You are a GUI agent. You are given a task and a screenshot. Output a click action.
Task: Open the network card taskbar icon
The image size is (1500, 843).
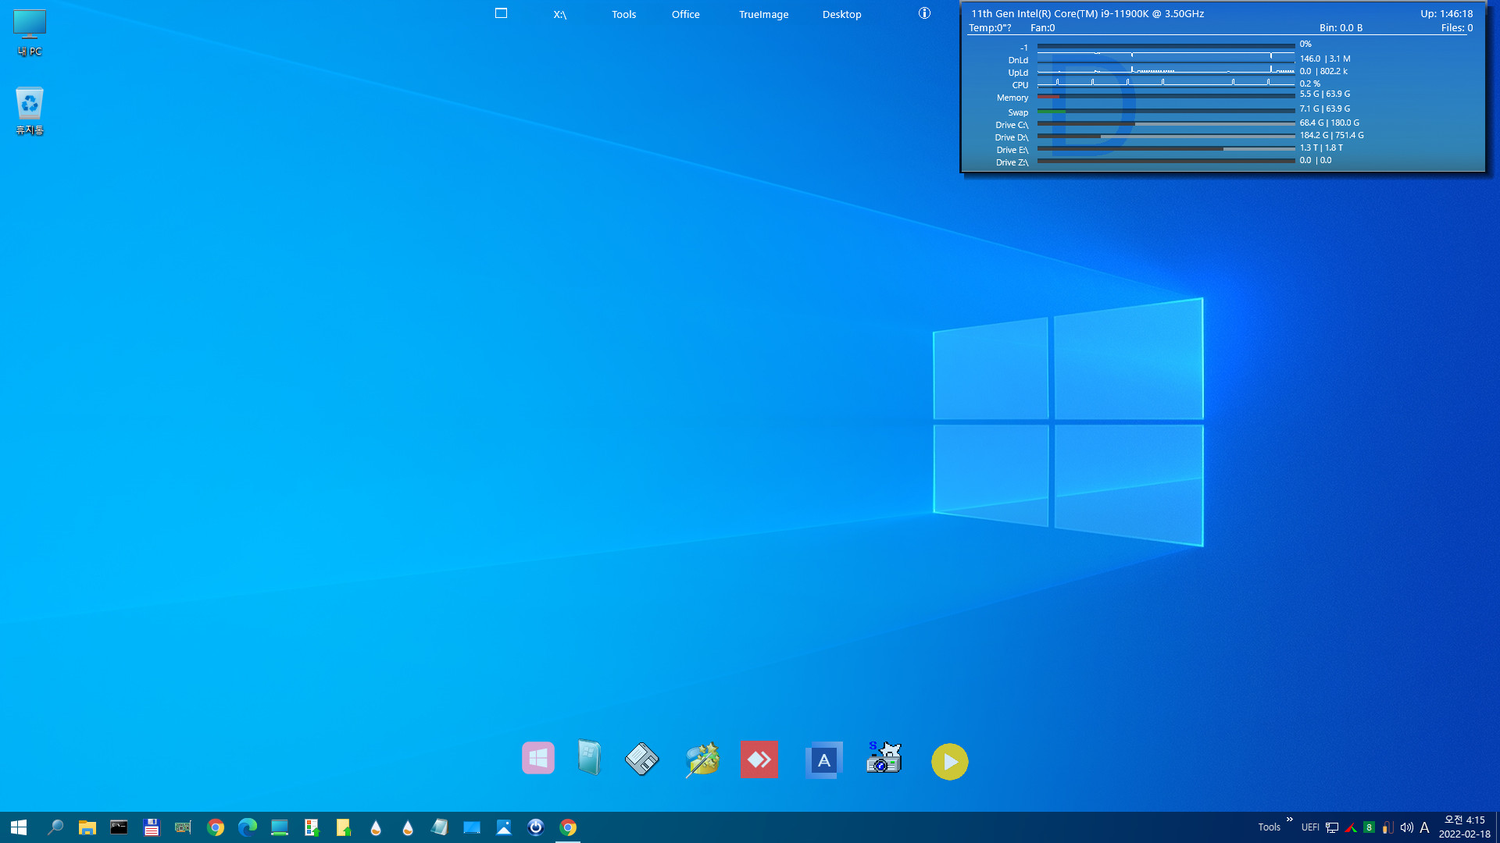(184, 827)
